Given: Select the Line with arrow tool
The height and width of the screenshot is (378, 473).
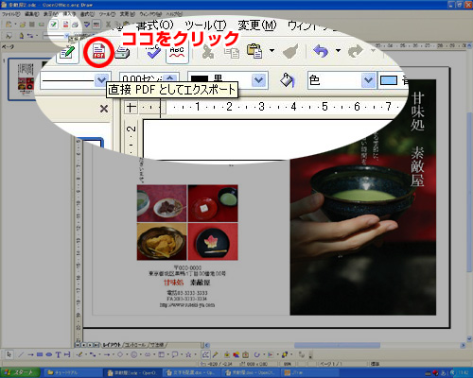Looking at the screenshot, I should point(30,354).
